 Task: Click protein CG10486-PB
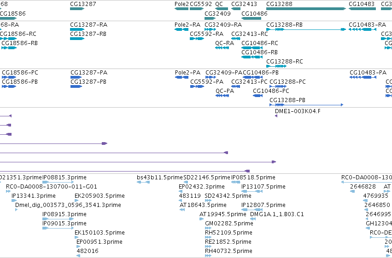(253, 77)
